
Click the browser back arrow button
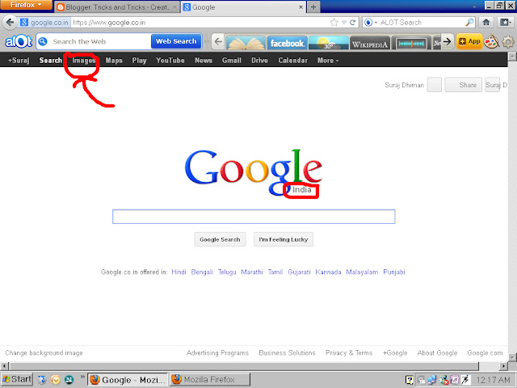[x=10, y=23]
